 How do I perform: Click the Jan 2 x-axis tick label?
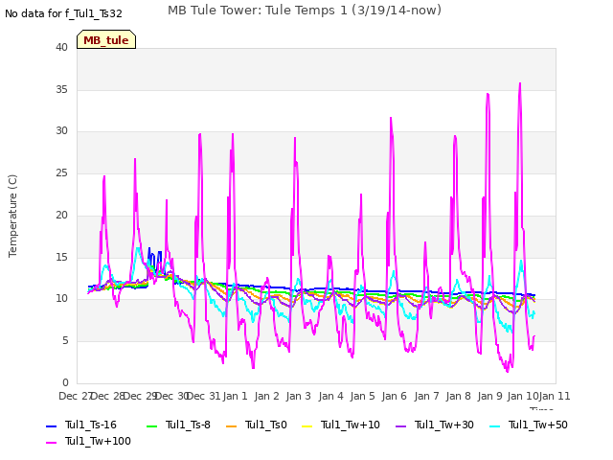pyautogui.click(x=267, y=396)
